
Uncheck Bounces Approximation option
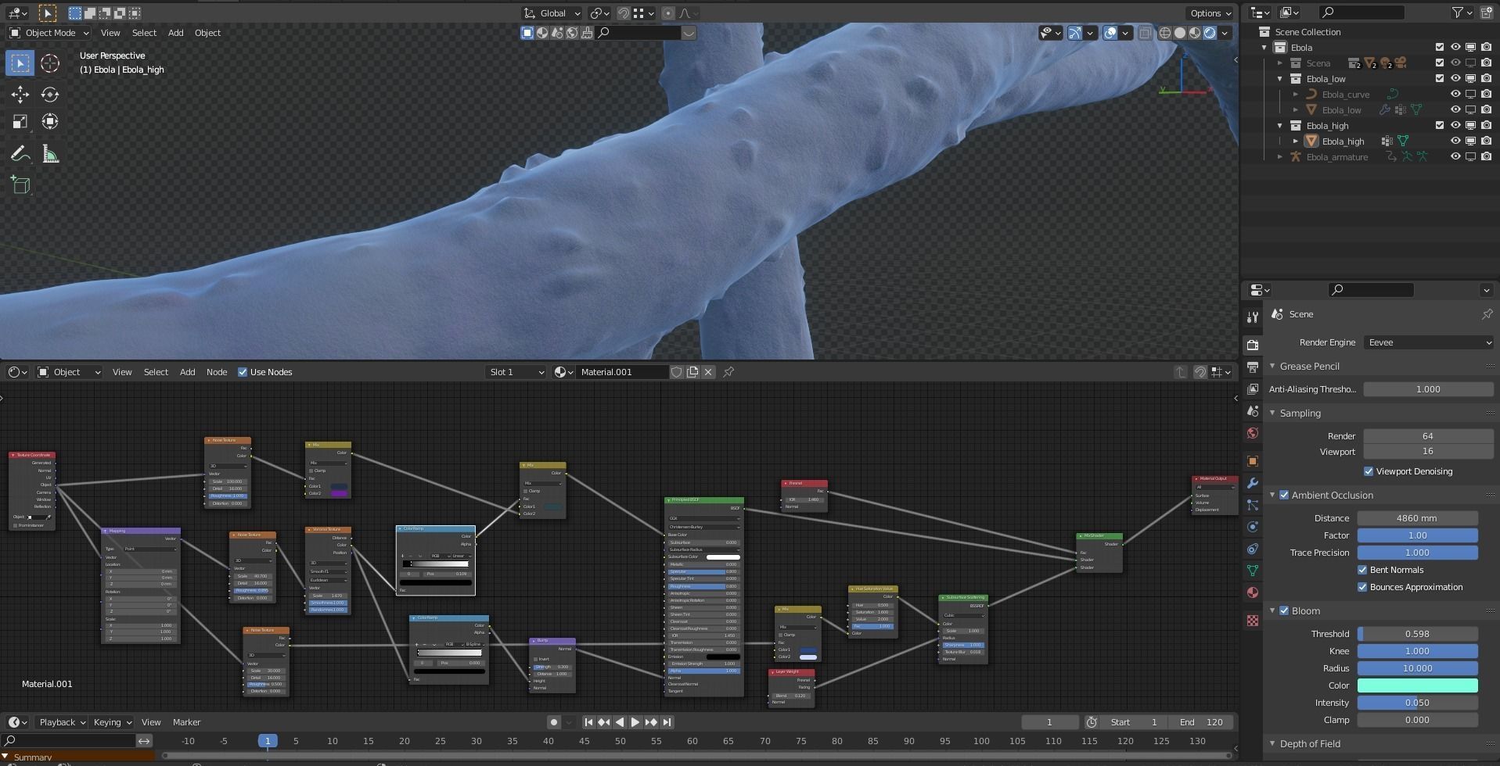1362,587
